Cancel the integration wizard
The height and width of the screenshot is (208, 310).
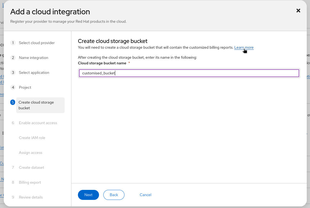coord(146,195)
